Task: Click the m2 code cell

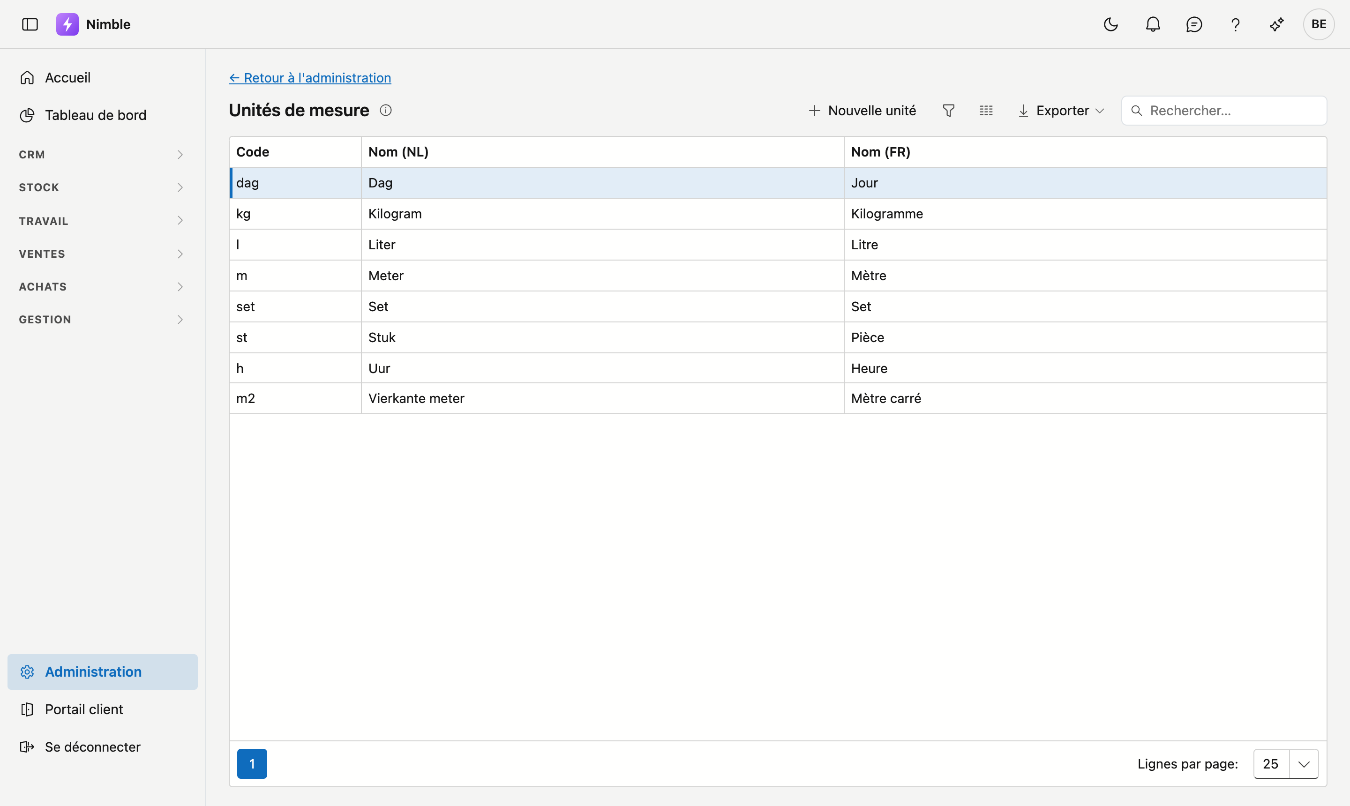Action: click(295, 399)
